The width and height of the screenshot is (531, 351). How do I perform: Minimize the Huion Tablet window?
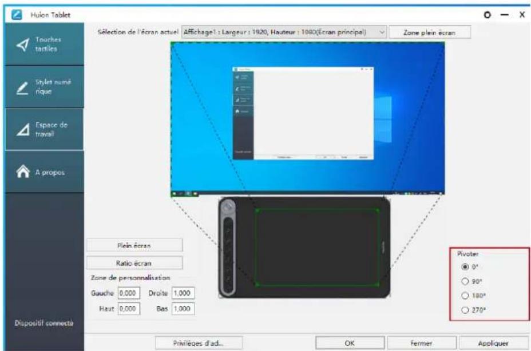505,15
